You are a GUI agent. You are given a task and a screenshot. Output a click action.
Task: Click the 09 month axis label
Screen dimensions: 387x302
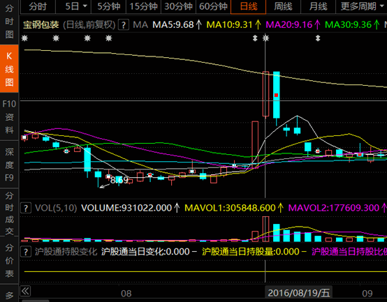367,294
